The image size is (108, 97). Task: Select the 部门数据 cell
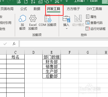point(51,57)
